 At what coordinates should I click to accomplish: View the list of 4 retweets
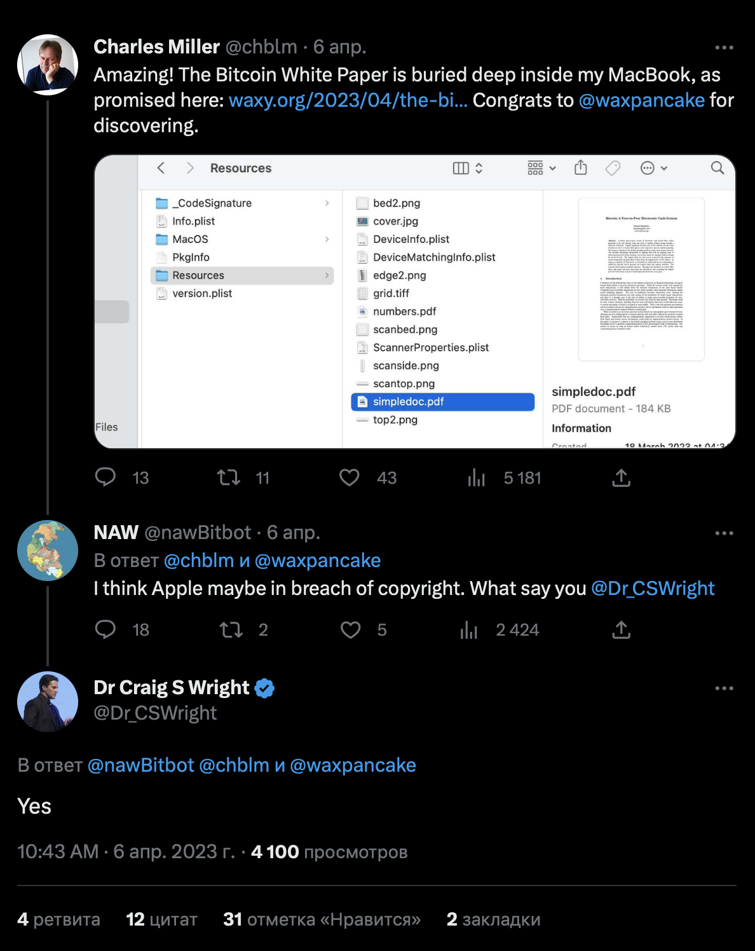tap(59, 919)
